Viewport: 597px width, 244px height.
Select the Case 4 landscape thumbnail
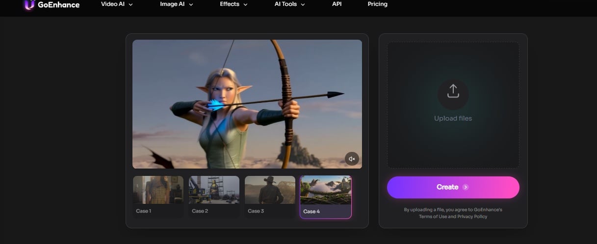[326, 197]
